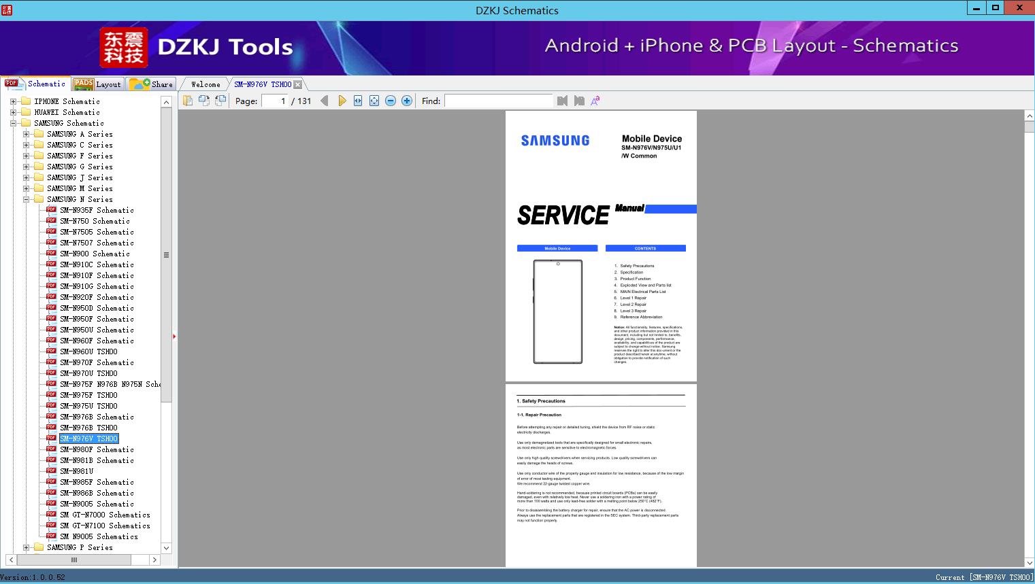Open SM-N986B Schematic entry
This screenshot has width=1035, height=584.
coord(97,493)
